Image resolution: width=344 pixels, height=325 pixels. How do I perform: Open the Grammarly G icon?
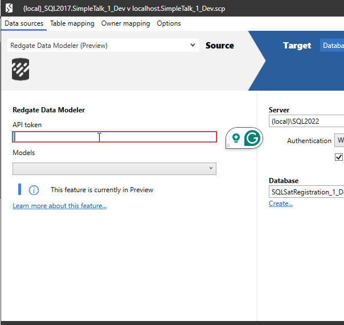pos(252,137)
